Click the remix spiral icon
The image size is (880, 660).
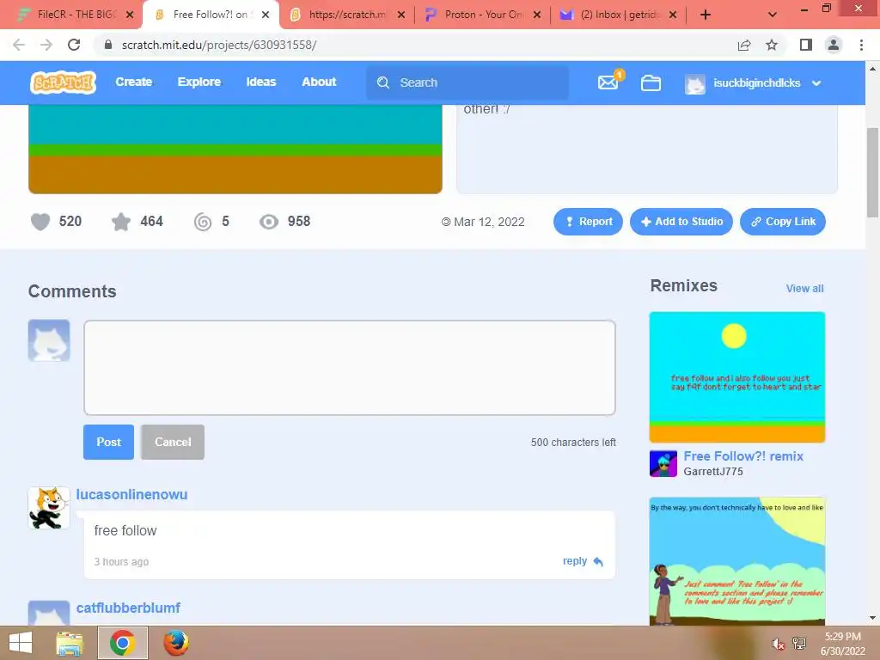pyautogui.click(x=203, y=223)
